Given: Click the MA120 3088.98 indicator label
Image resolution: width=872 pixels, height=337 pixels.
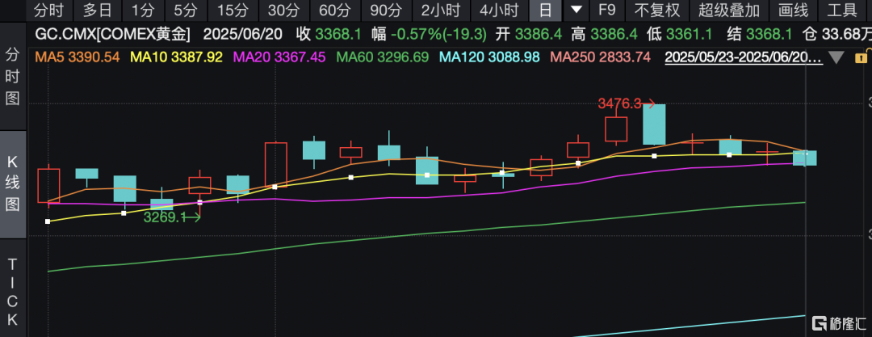Looking at the screenshot, I should click(489, 57).
